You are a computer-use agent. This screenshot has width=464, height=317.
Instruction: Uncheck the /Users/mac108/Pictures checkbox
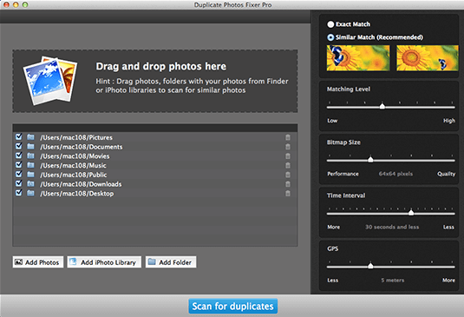(18, 136)
